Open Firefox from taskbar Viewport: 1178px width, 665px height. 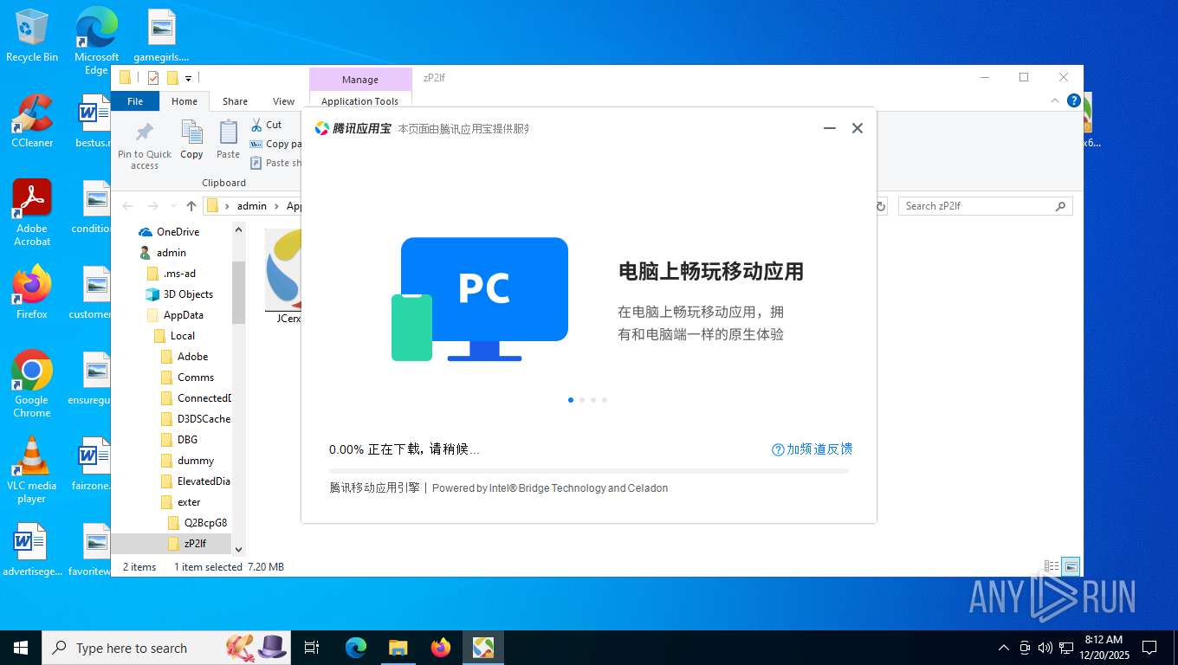click(441, 648)
